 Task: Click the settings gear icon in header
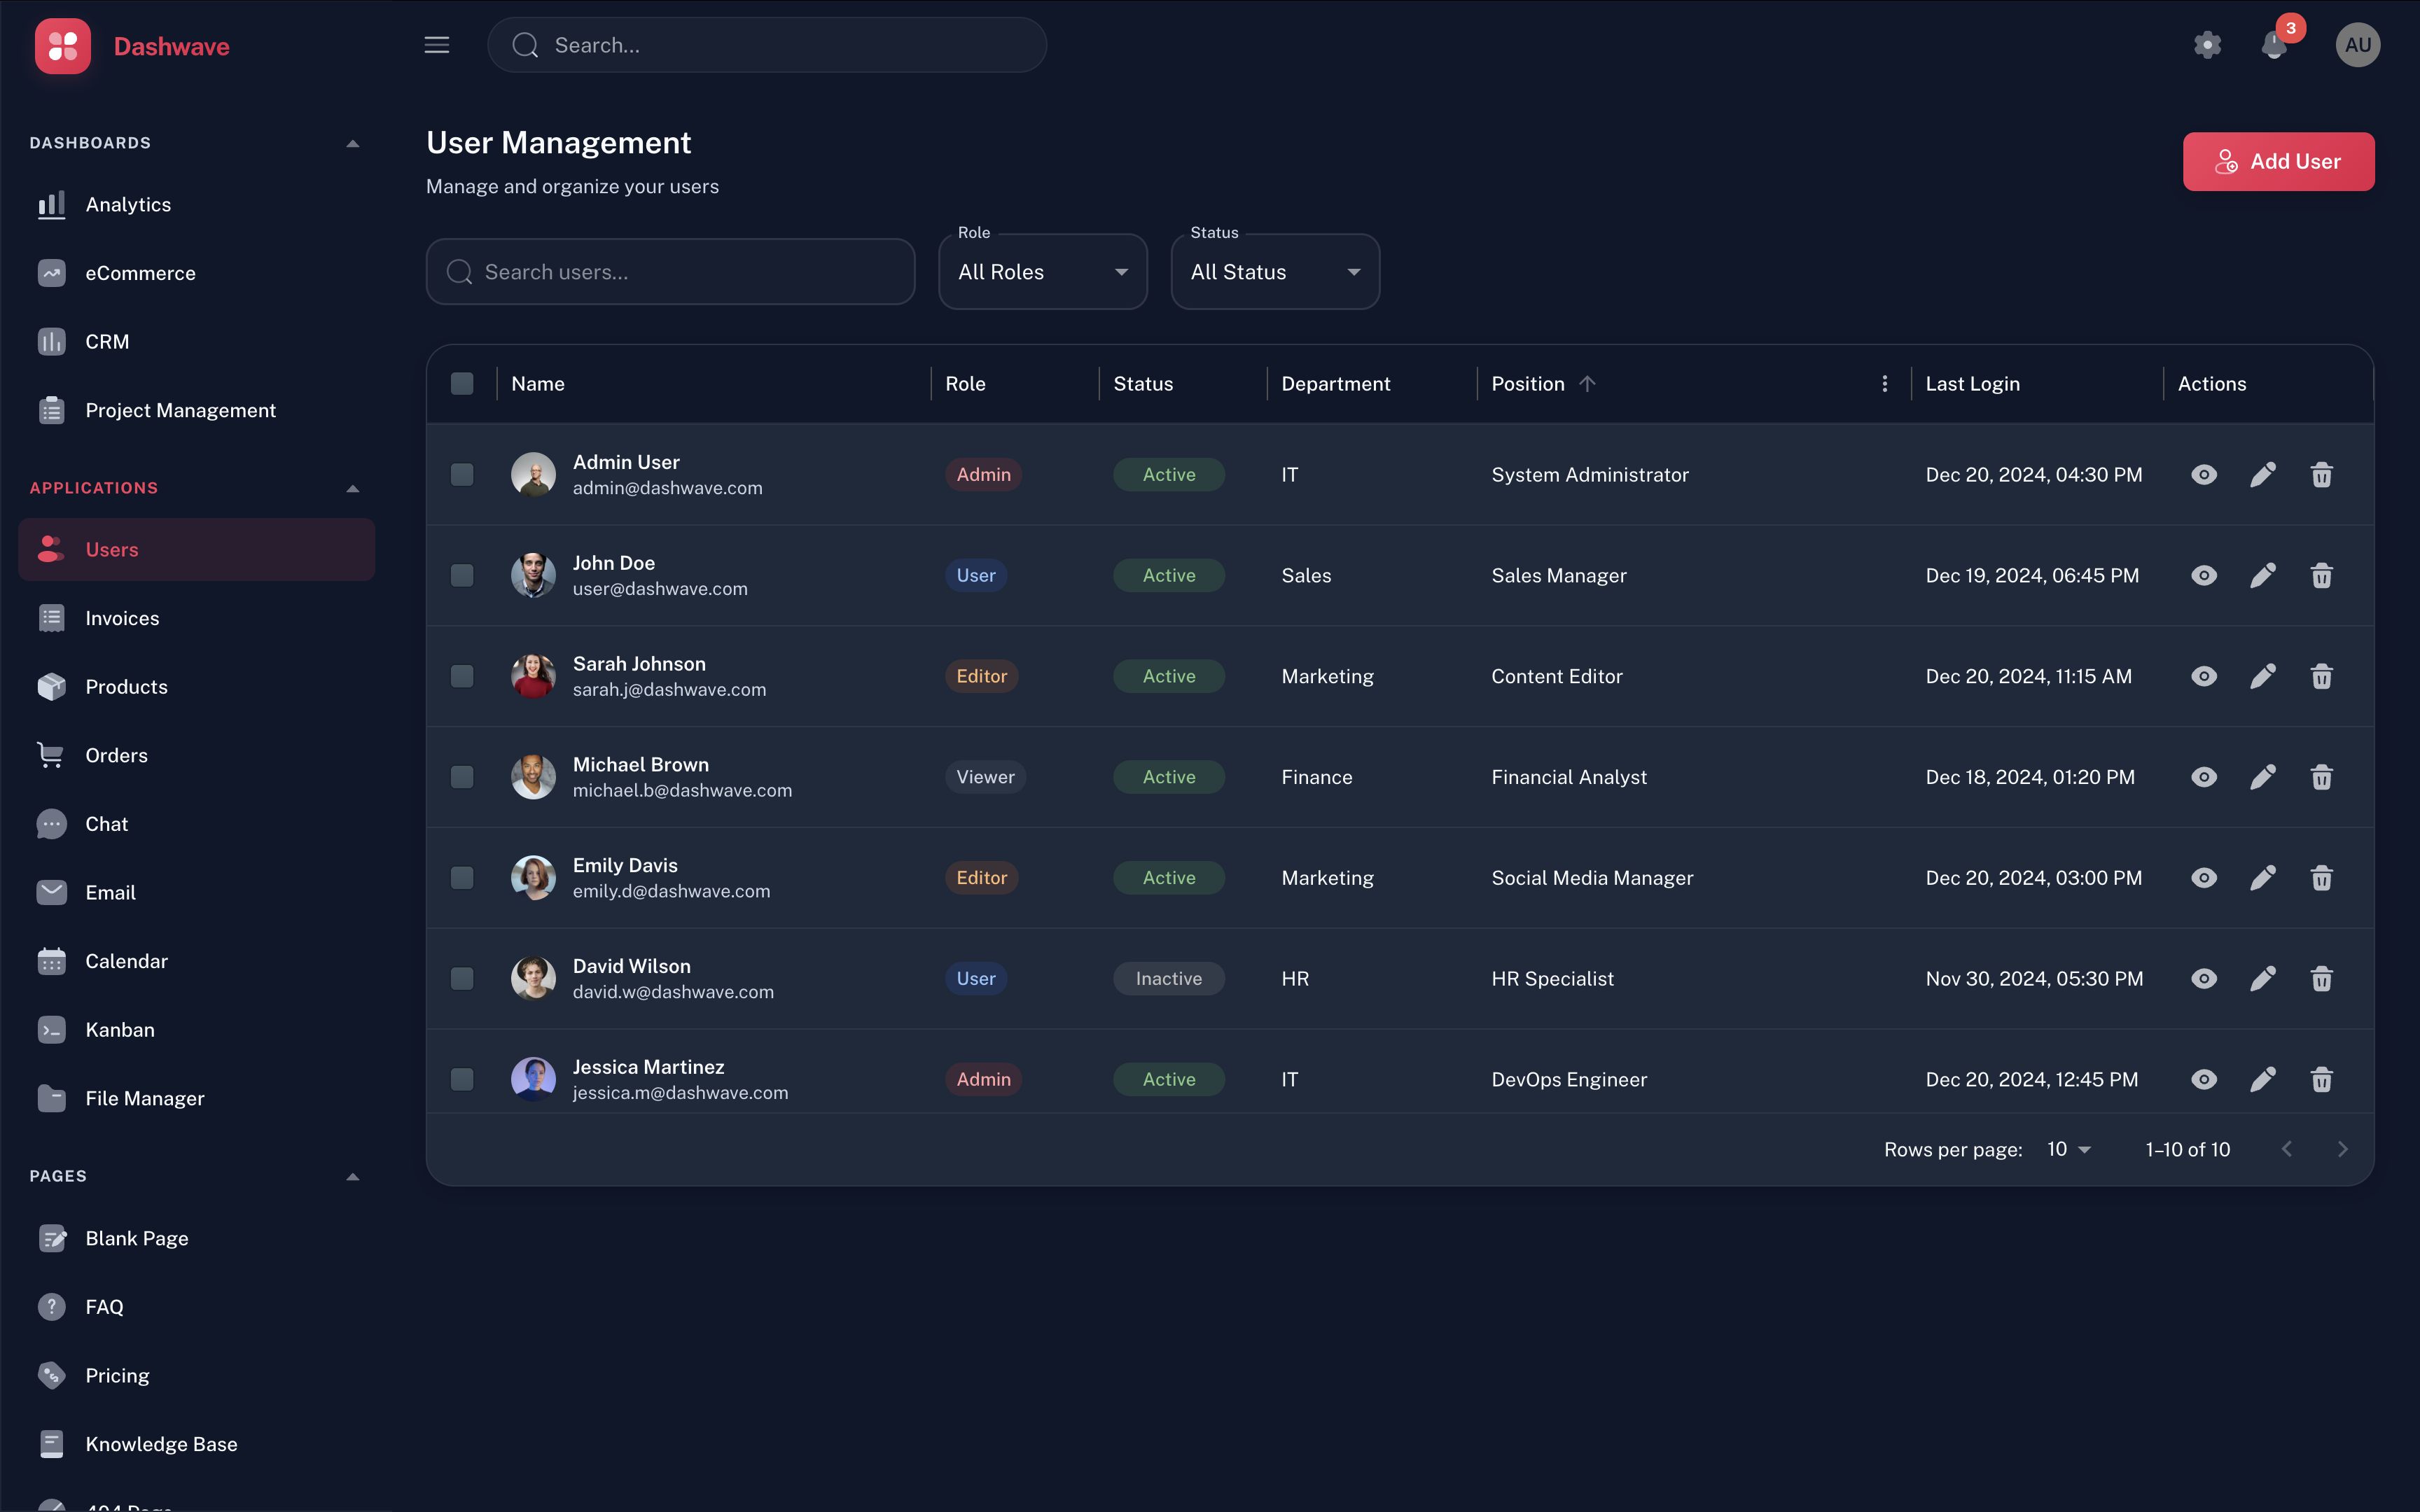pos(2207,45)
